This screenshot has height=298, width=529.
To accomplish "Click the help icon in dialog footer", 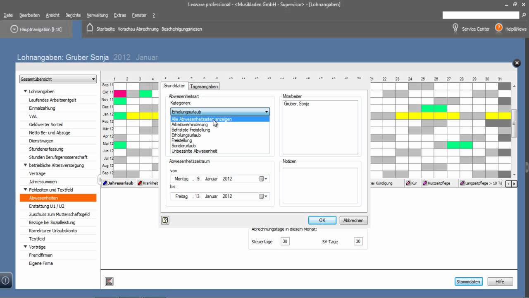I will pos(165,220).
